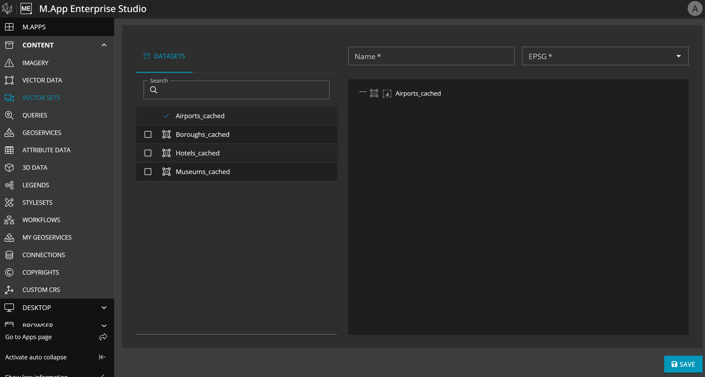Click the Stylesets icon

point(9,202)
